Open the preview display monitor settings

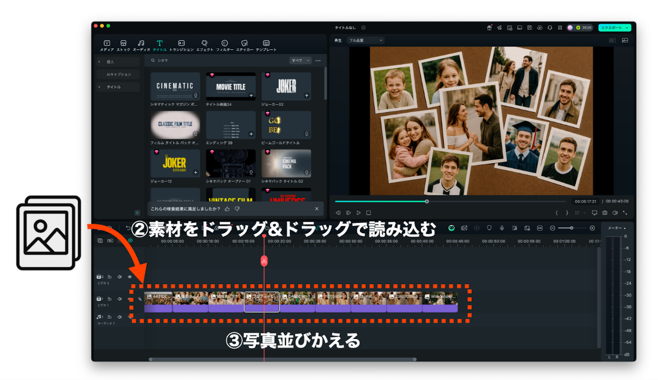(594, 212)
